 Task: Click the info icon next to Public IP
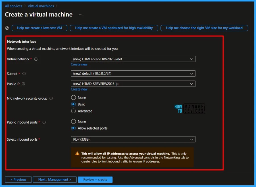pos(23,84)
